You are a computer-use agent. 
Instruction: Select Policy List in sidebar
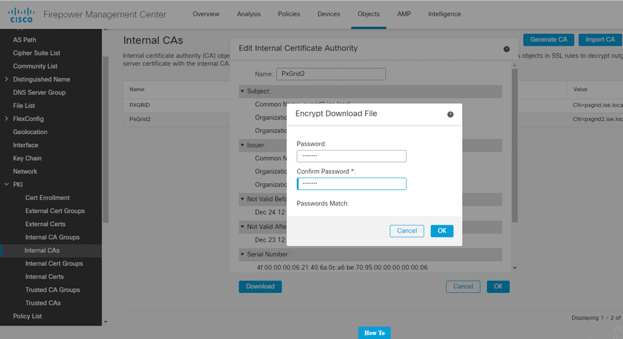click(x=27, y=317)
